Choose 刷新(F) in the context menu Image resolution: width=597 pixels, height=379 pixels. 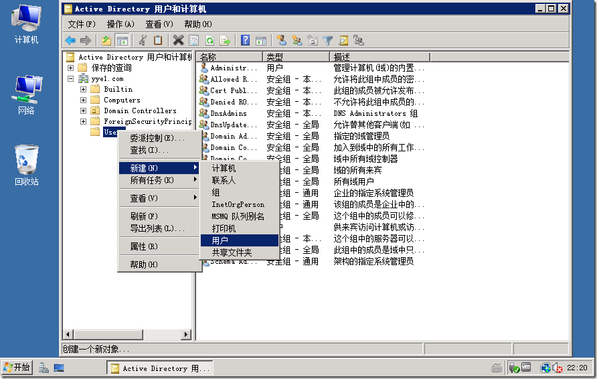159,216
